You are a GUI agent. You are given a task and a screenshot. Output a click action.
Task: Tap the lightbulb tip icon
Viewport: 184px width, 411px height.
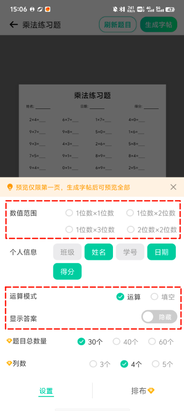tap(10, 187)
